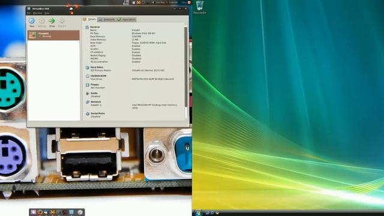
Task: Click the Internet Explorer quick launch icon
Action: 212,213
